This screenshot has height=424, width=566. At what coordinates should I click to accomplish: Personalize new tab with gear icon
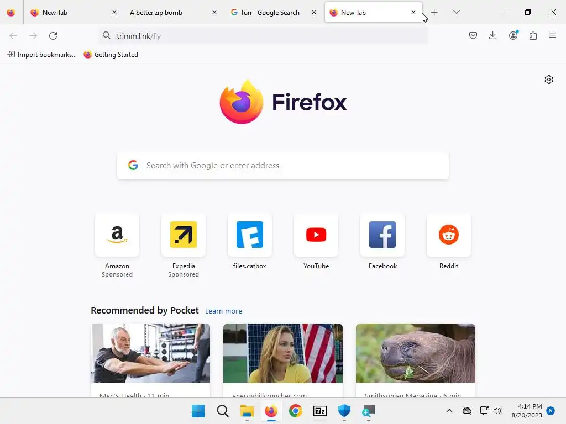pos(549,79)
